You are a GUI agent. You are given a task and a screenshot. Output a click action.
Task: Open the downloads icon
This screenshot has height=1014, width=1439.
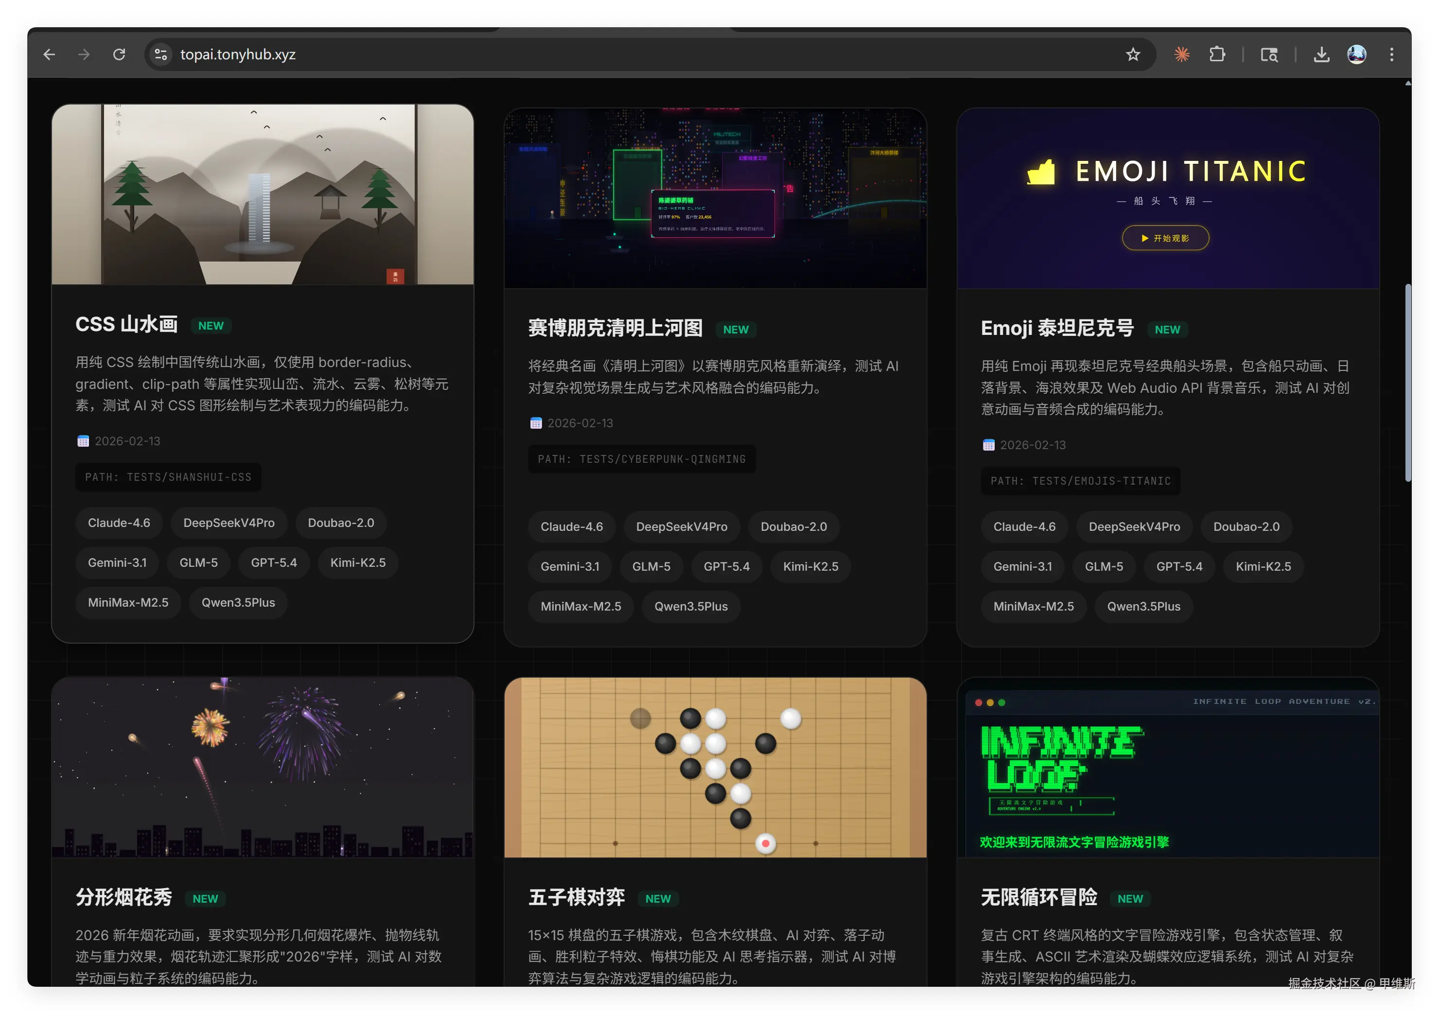[1321, 54]
